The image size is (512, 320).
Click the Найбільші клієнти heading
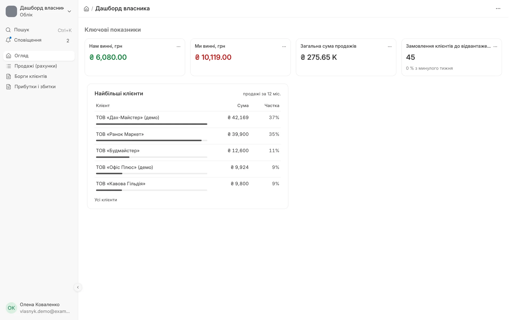[x=119, y=94]
